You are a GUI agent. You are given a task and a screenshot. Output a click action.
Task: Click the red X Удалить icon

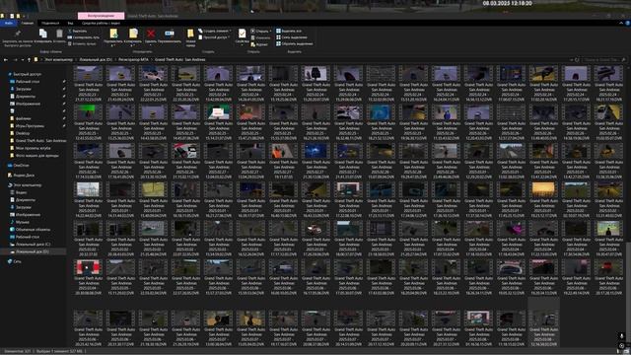[151, 34]
